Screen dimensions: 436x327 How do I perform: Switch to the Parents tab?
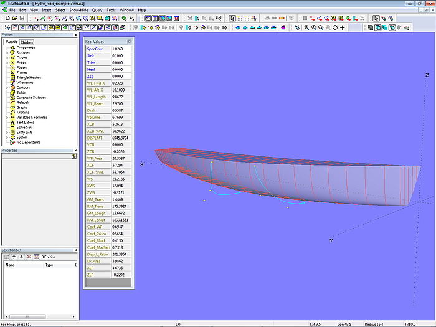click(x=11, y=42)
